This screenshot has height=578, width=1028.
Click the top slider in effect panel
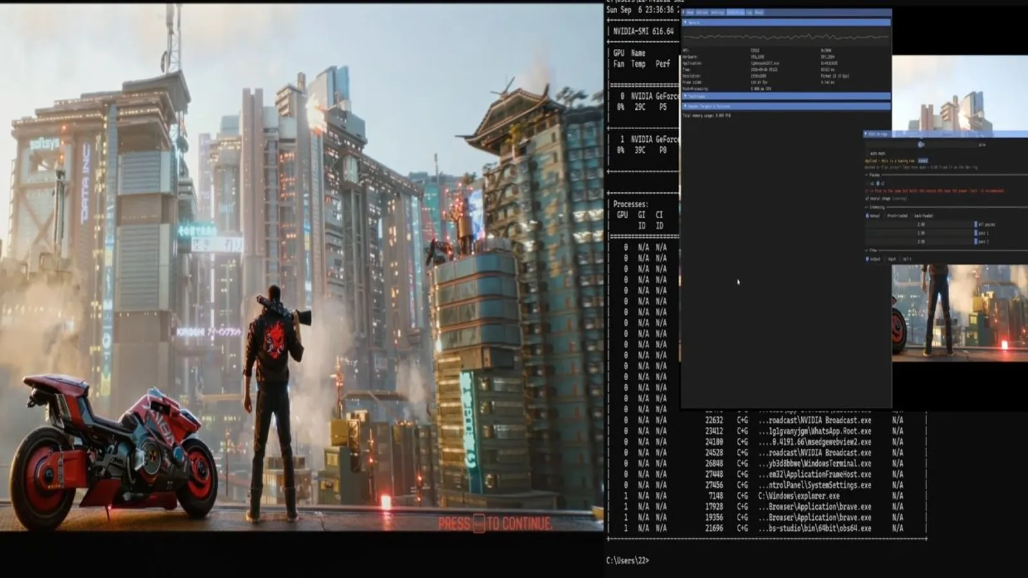tap(921, 144)
